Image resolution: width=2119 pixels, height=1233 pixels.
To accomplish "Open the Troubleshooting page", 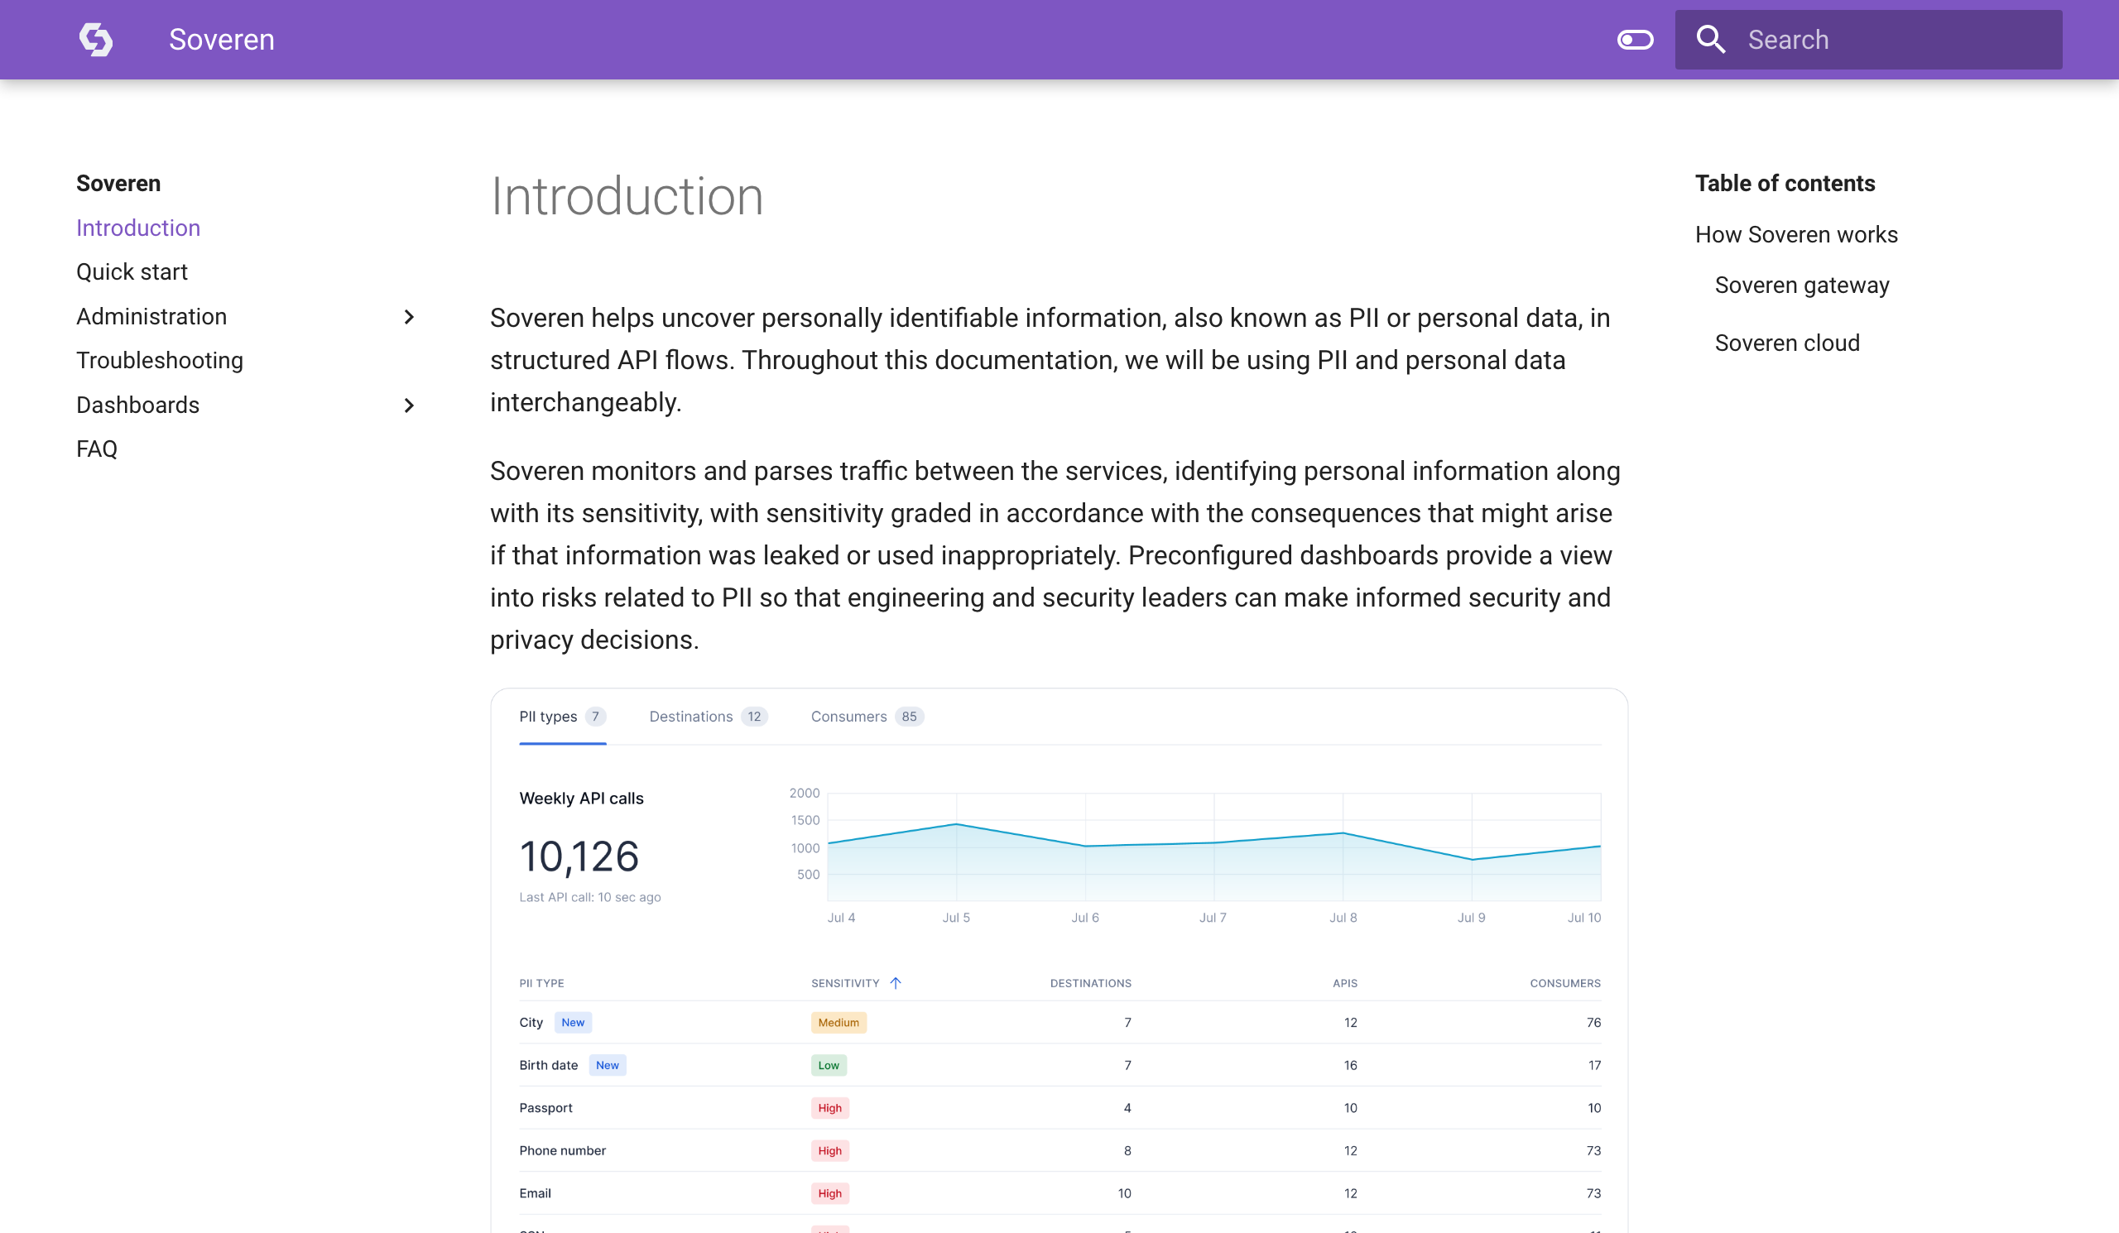I will (160, 360).
